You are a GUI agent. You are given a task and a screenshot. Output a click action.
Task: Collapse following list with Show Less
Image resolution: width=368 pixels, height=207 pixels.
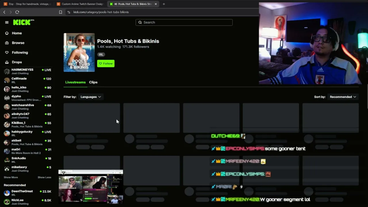point(44,177)
